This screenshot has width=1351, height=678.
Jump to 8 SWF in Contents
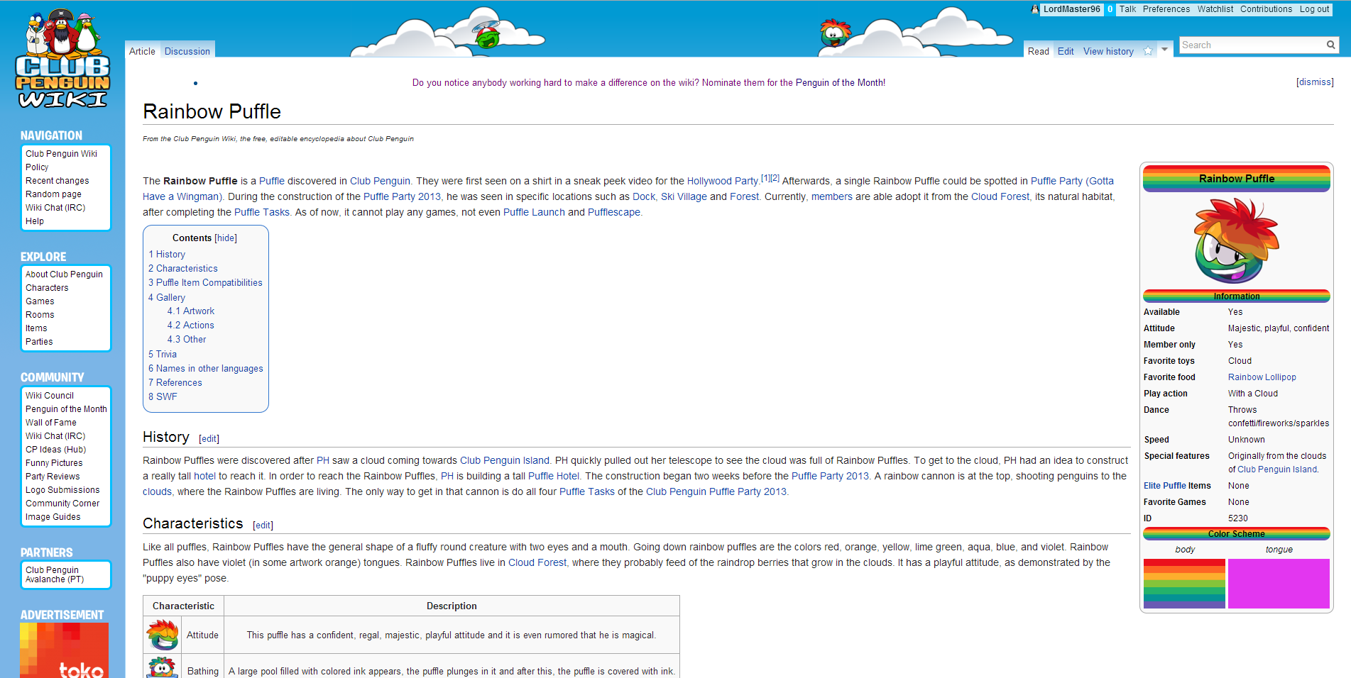tap(163, 397)
